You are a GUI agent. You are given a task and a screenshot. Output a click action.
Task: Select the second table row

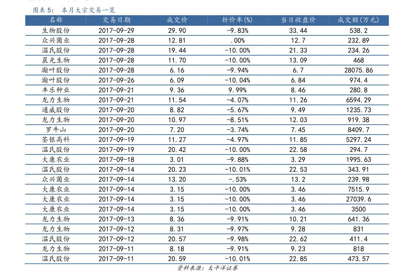207,40
